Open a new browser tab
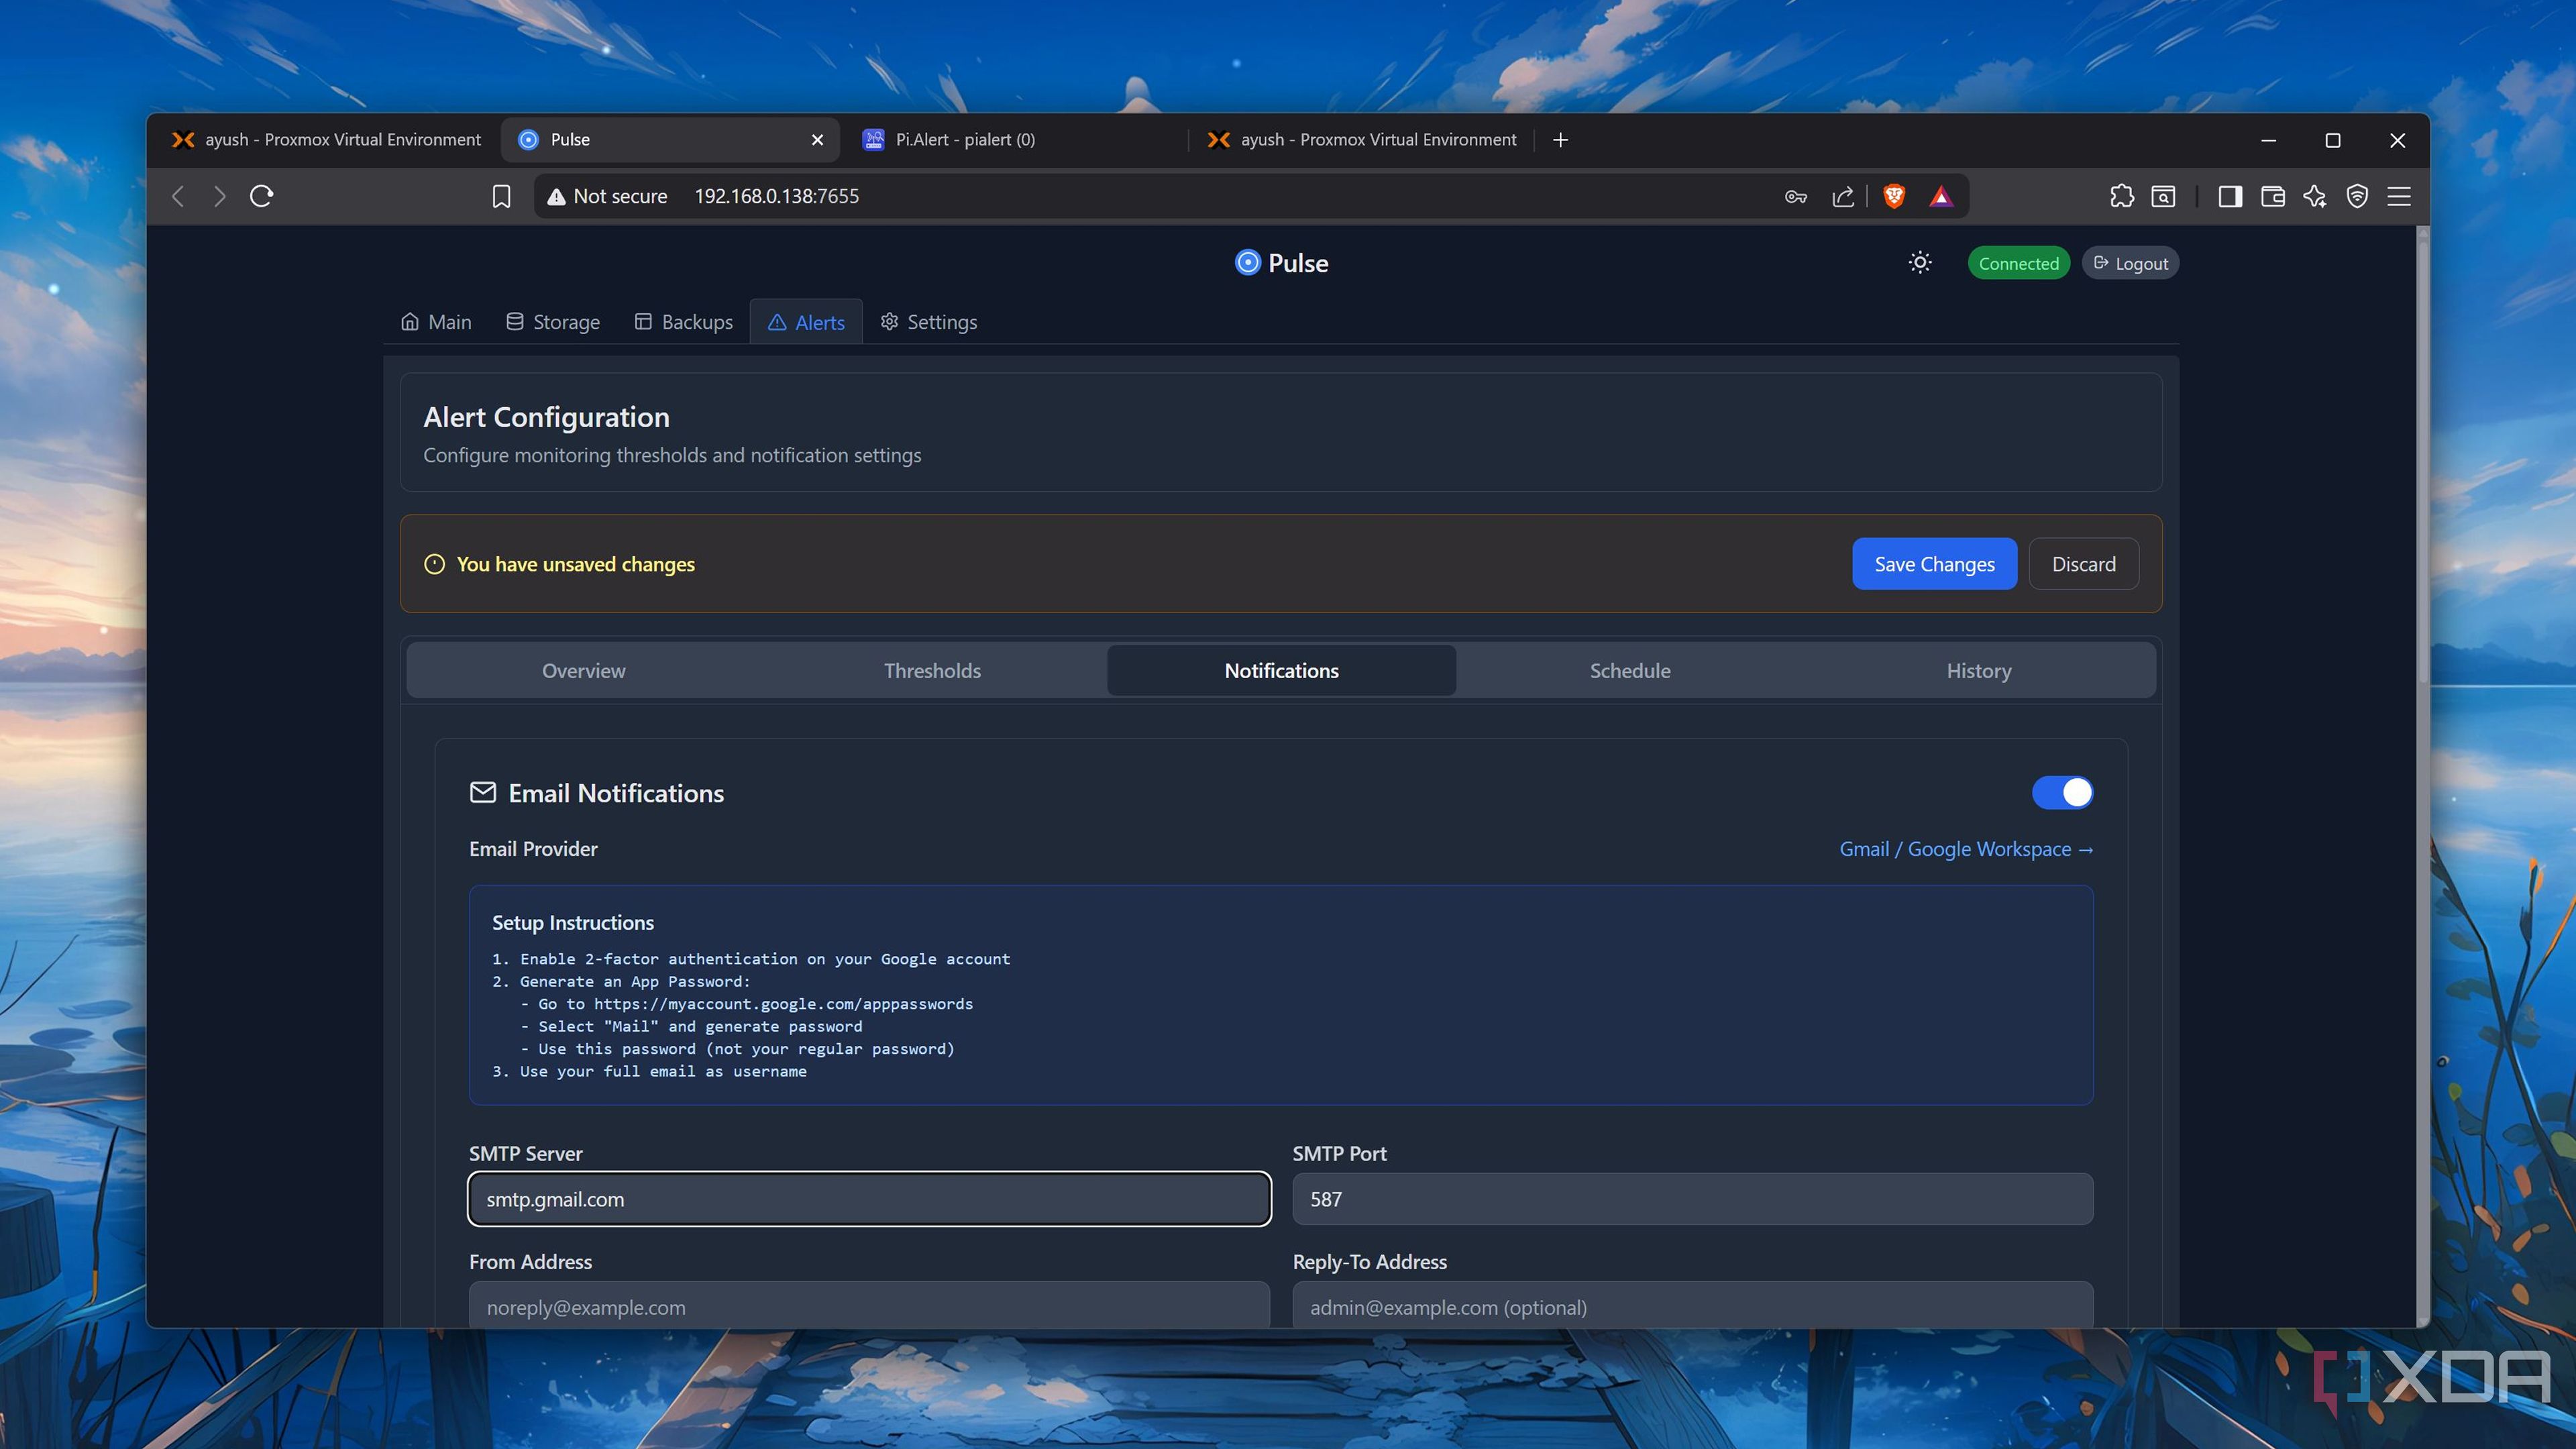 1560,140
